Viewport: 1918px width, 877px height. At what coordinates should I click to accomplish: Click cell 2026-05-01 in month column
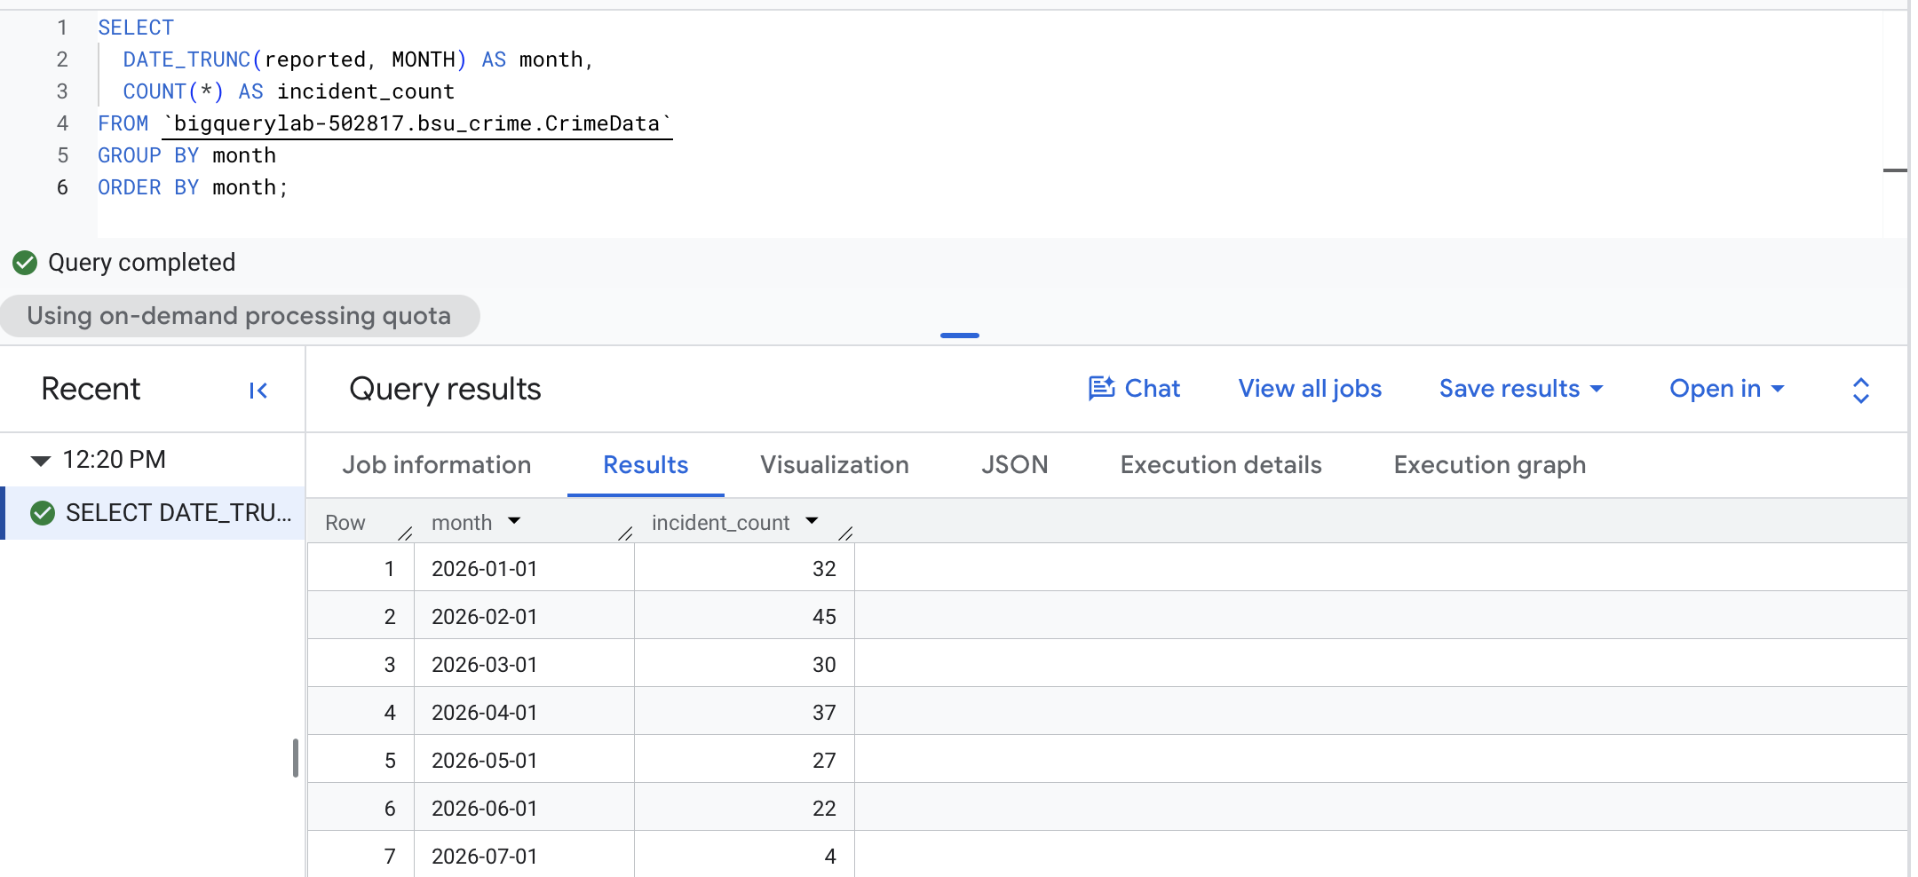(524, 760)
